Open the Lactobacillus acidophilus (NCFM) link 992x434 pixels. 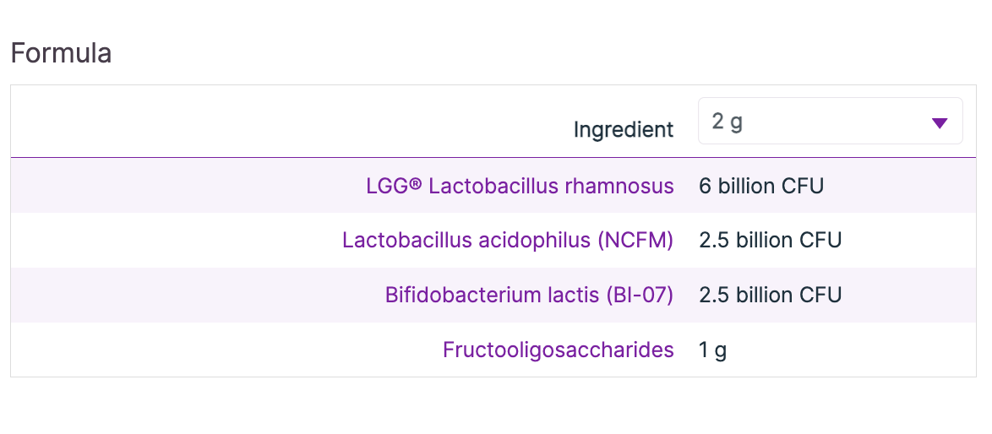pyautogui.click(x=508, y=241)
